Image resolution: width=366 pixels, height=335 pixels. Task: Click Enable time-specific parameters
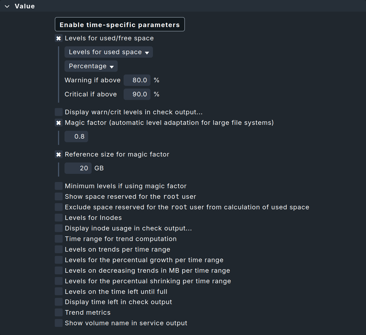pos(120,24)
